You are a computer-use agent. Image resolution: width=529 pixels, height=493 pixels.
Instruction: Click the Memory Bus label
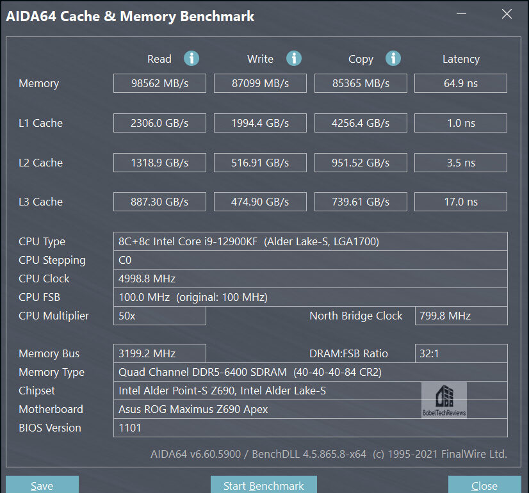tap(49, 353)
